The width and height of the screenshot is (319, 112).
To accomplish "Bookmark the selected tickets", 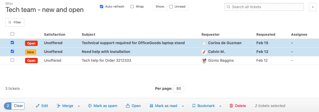I will tap(204, 106).
